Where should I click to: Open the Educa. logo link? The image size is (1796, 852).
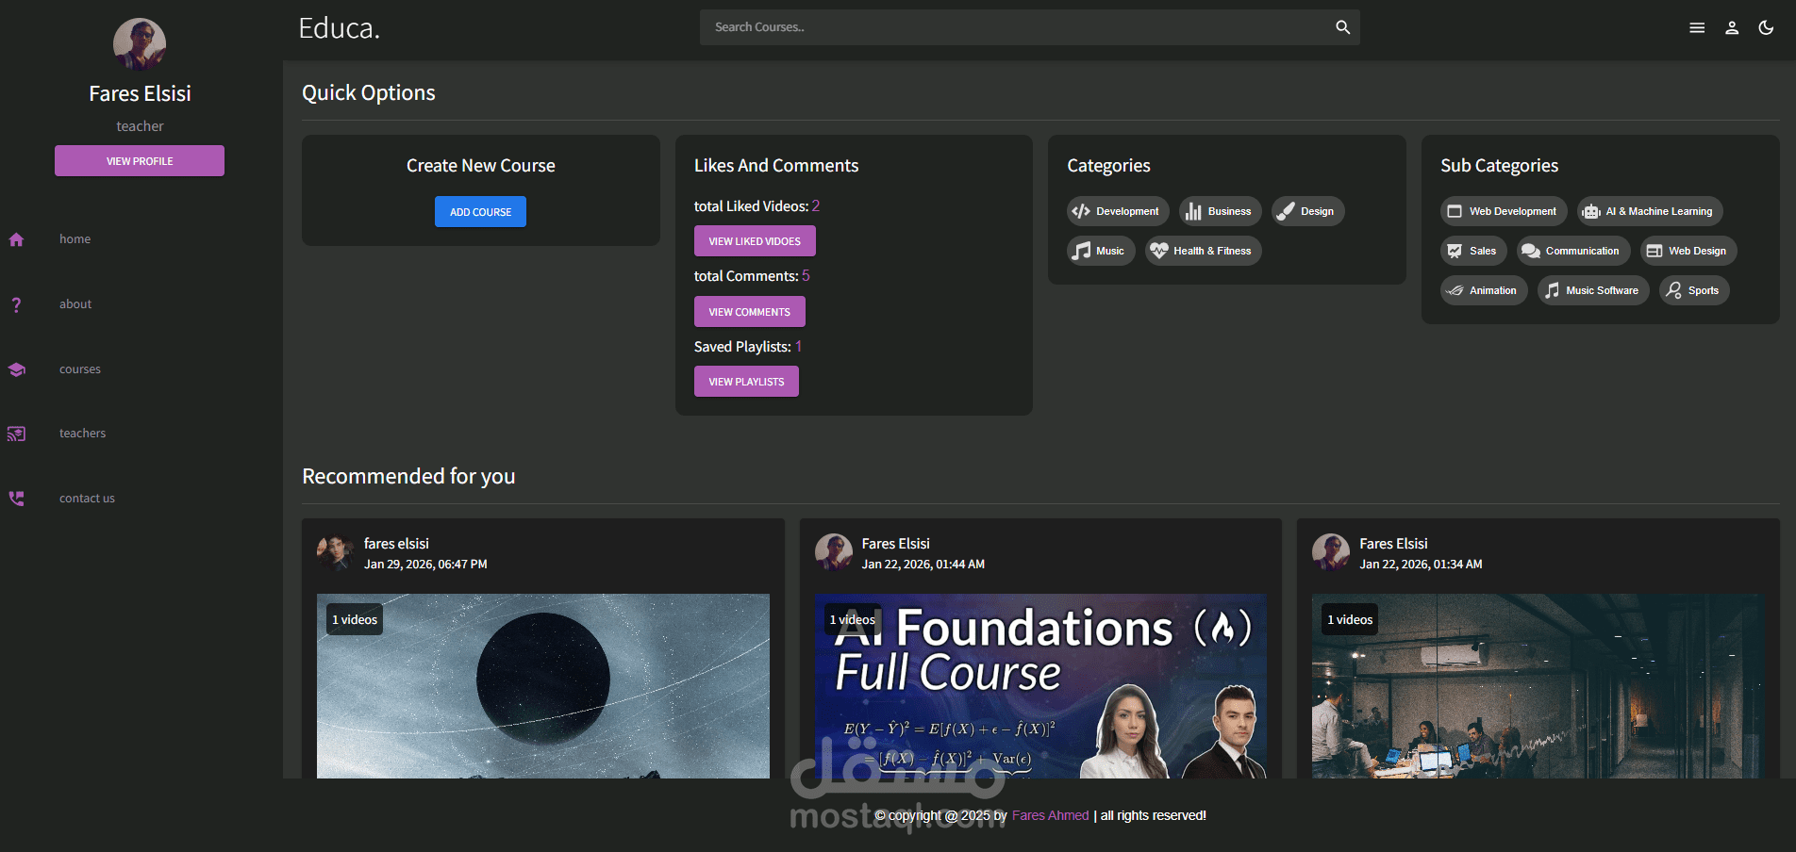pyautogui.click(x=340, y=28)
